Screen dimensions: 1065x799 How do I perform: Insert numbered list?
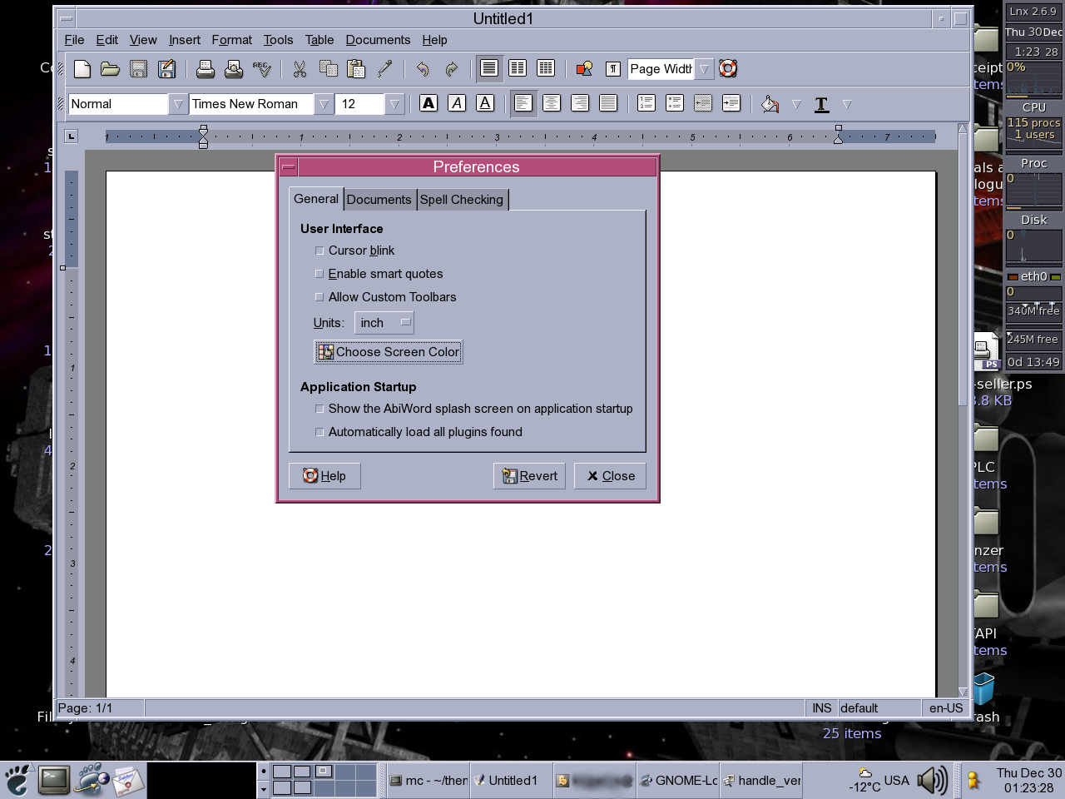(646, 103)
